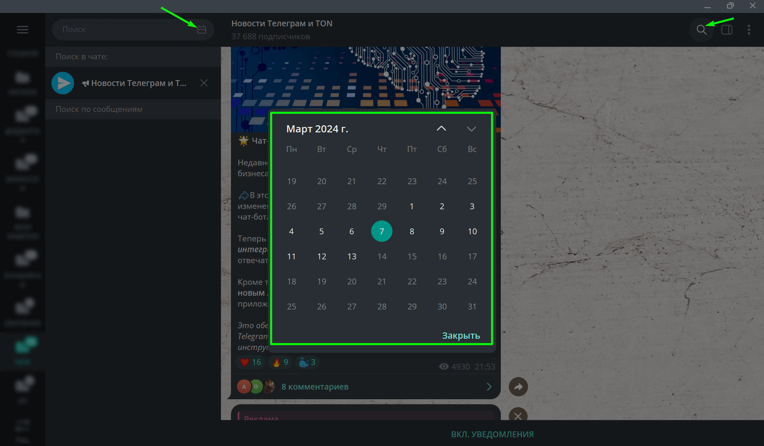This screenshot has height=446, width=764.
Task: Select March 7 highlighted date
Action: (382, 231)
